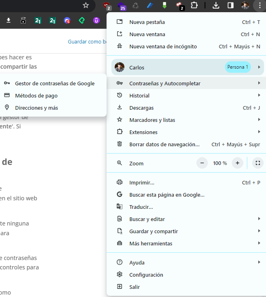The width and height of the screenshot is (266, 297).
Task: Click the trash icon for Borrar datos
Action: [120, 144]
